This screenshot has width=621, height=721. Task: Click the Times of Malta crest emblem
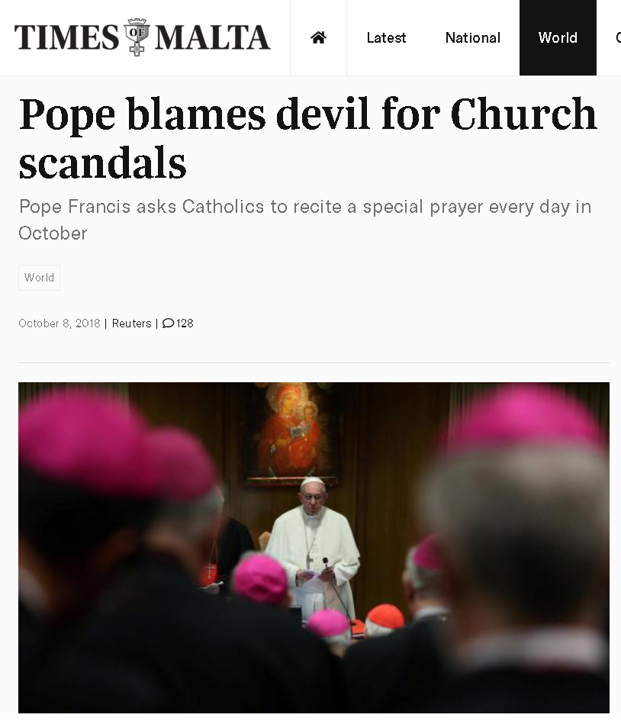(x=137, y=37)
